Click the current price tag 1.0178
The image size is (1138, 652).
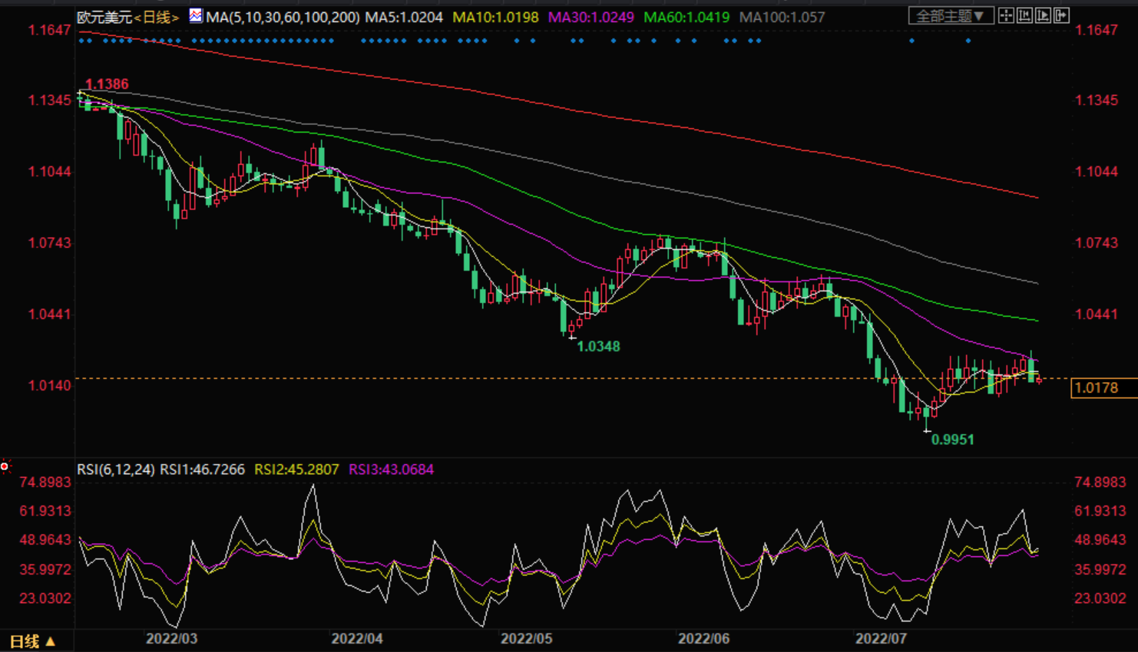coord(1096,388)
